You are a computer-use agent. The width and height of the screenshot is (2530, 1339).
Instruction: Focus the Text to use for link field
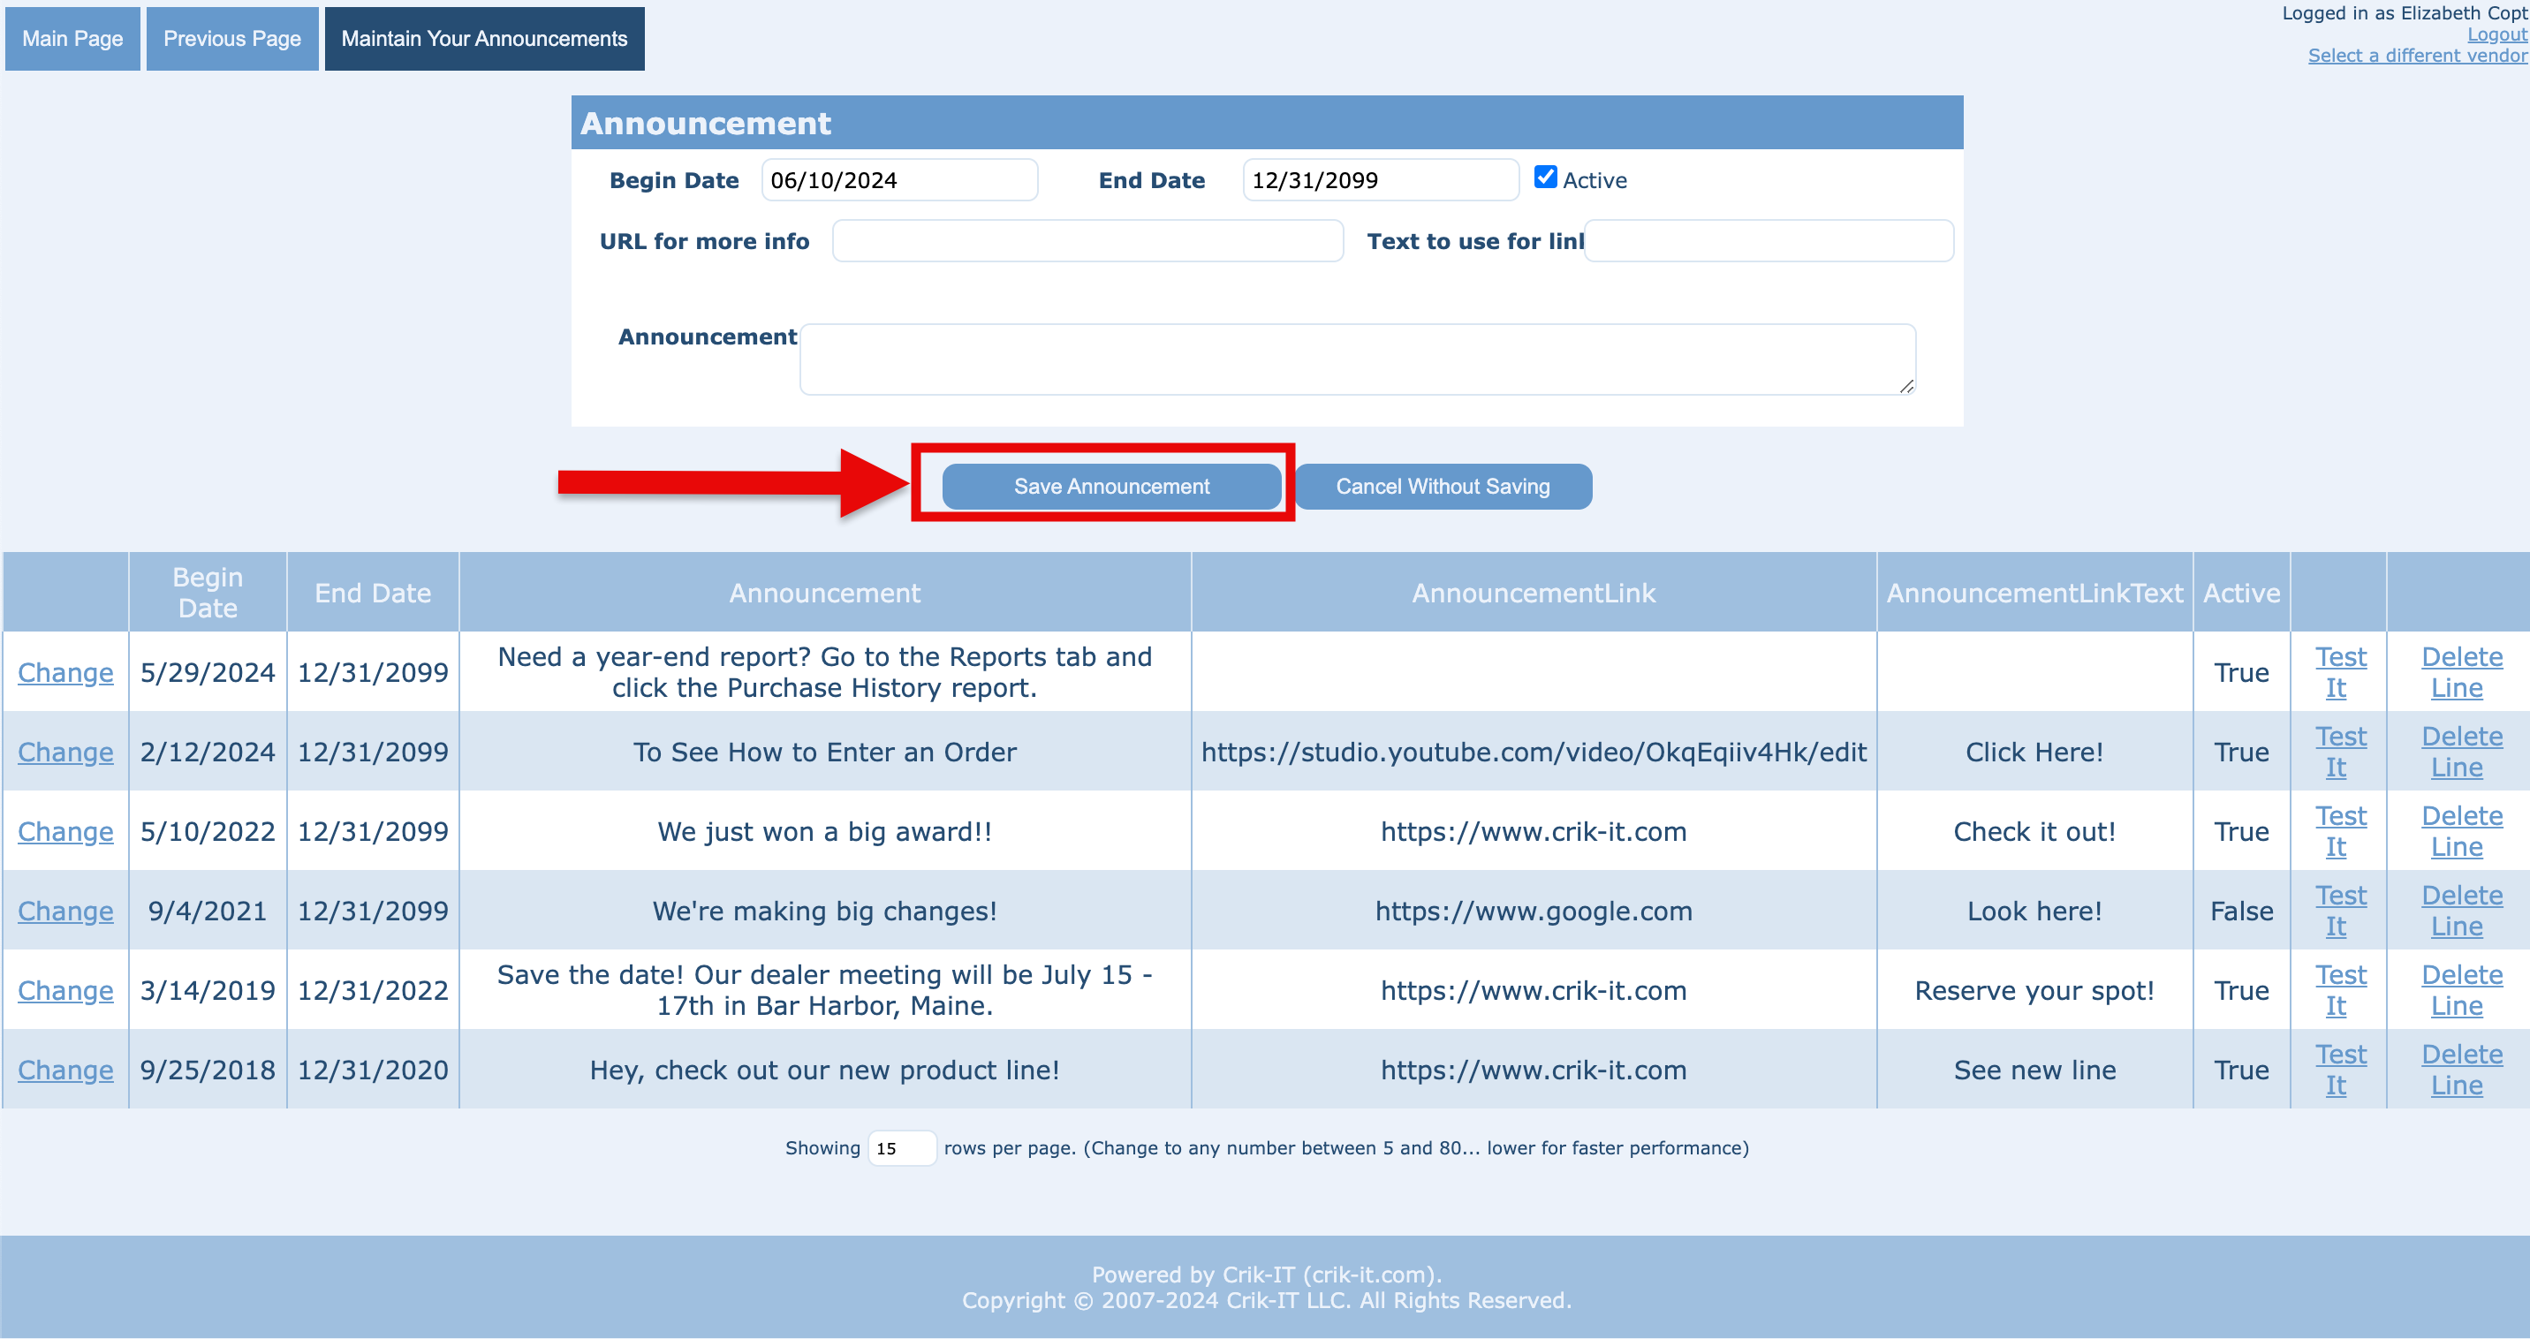click(1768, 241)
